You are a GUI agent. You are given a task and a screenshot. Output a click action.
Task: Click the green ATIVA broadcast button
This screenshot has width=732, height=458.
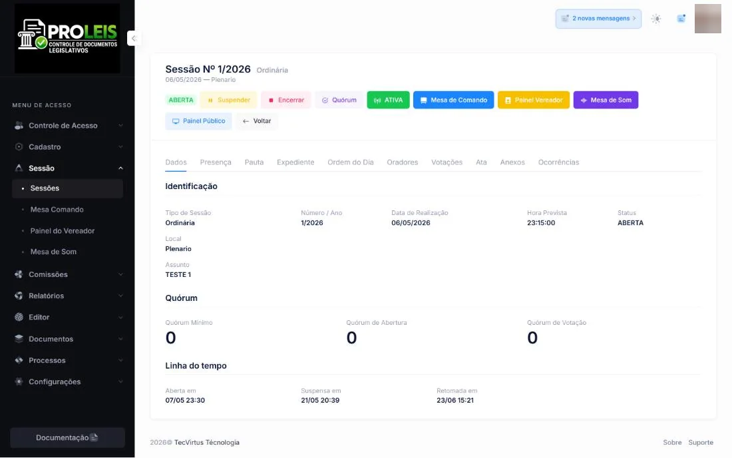point(388,100)
